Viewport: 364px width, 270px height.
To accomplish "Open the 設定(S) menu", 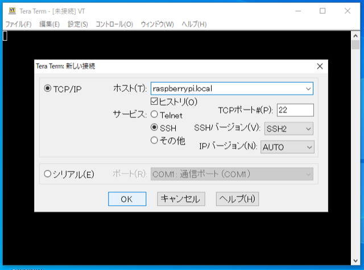I will click(x=78, y=24).
